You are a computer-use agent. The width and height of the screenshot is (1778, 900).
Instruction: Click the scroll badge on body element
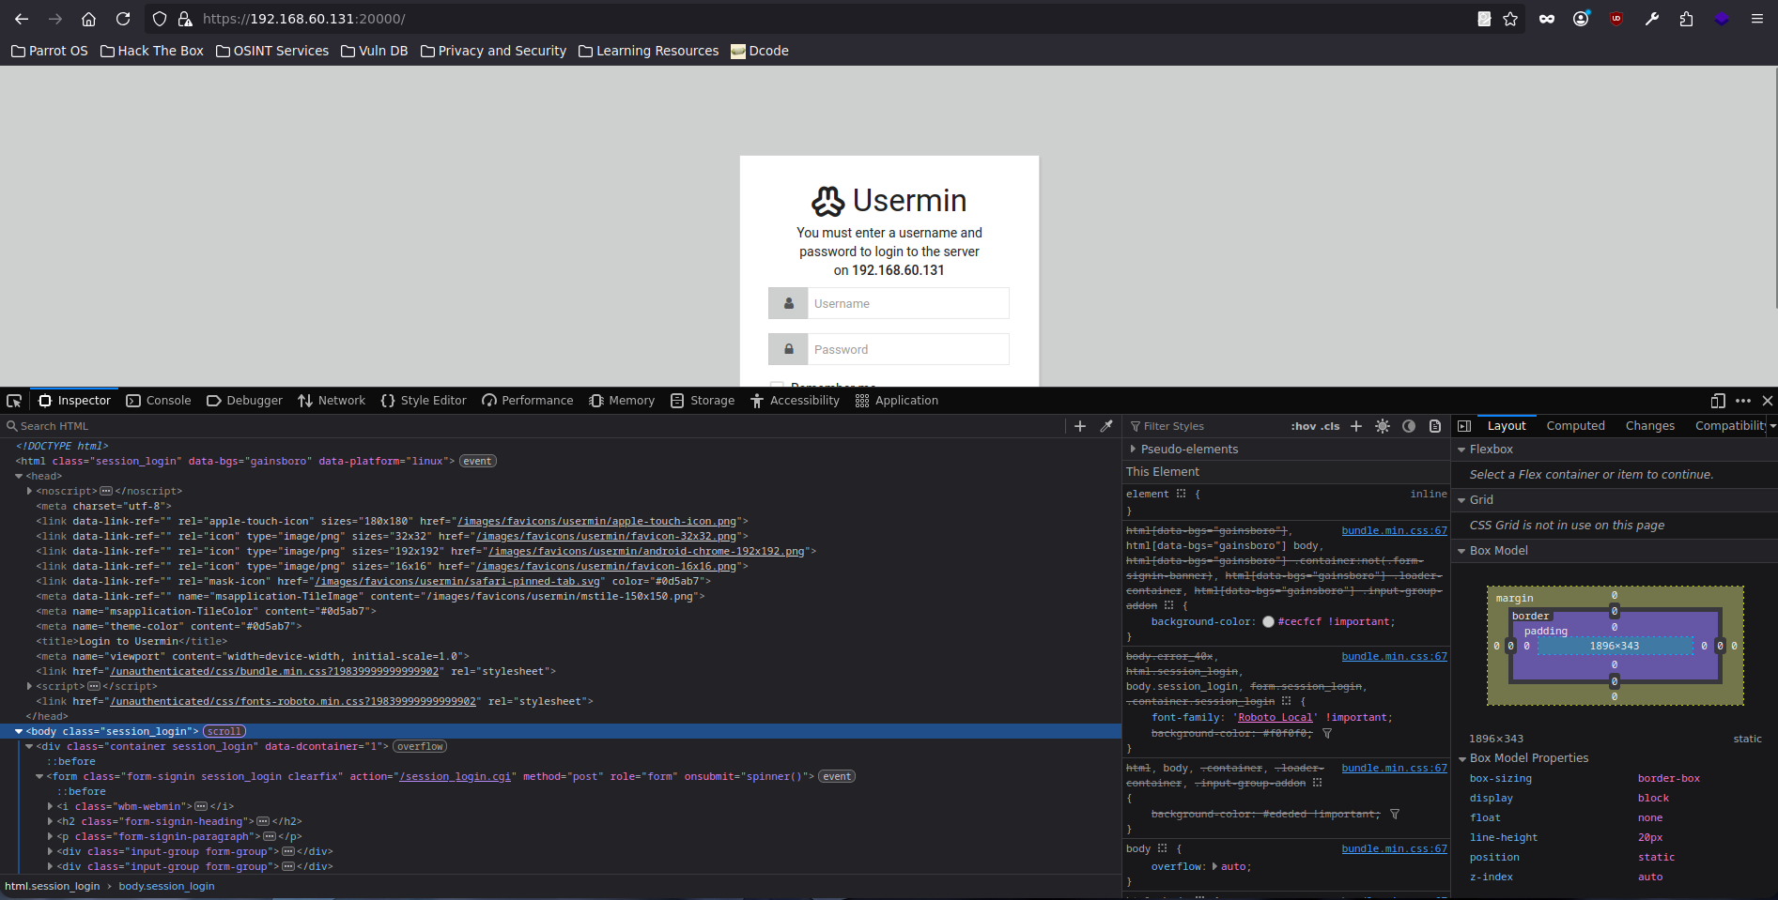tap(224, 732)
